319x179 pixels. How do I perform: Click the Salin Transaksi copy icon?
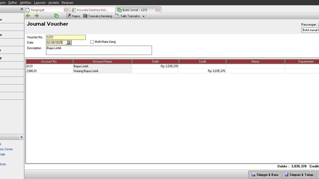tap(117, 16)
